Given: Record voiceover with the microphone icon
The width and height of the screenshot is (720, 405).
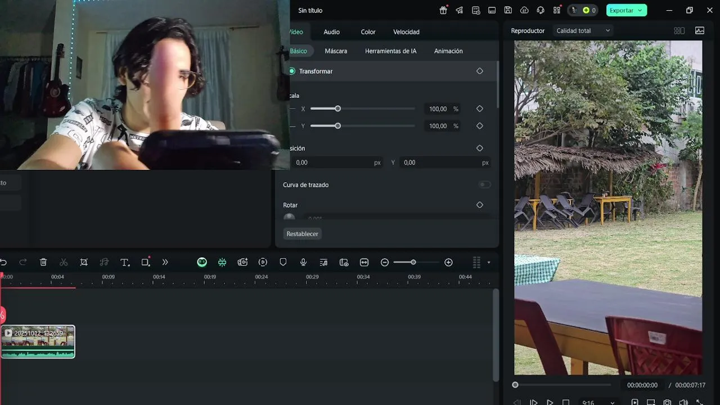Looking at the screenshot, I should click(303, 262).
